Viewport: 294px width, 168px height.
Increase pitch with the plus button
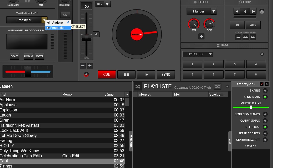pos(90,66)
